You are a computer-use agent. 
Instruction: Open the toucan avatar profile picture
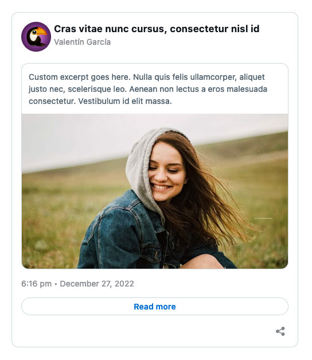36,37
